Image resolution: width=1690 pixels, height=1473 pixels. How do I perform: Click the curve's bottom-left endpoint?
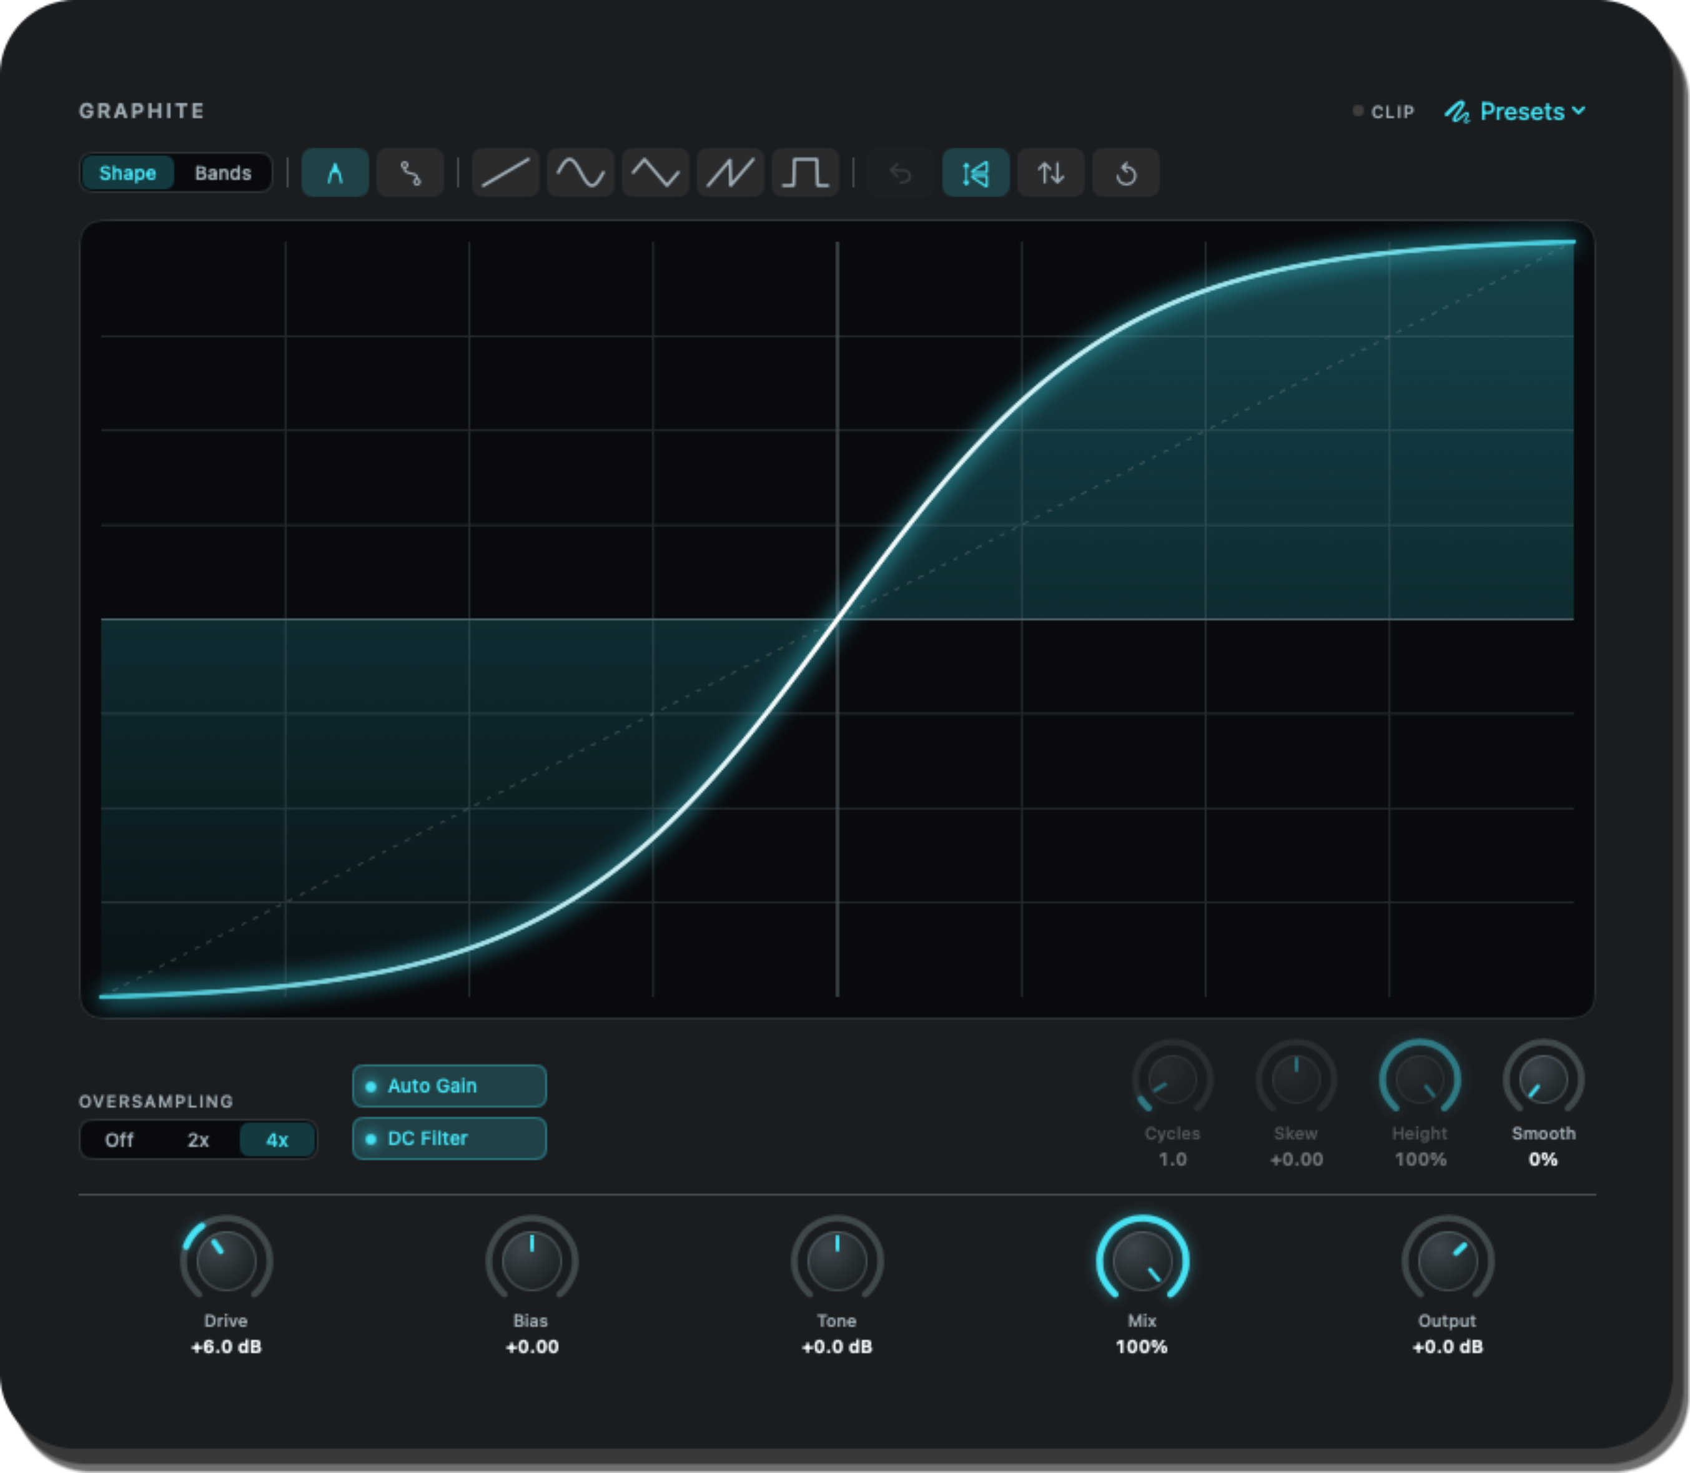point(102,996)
